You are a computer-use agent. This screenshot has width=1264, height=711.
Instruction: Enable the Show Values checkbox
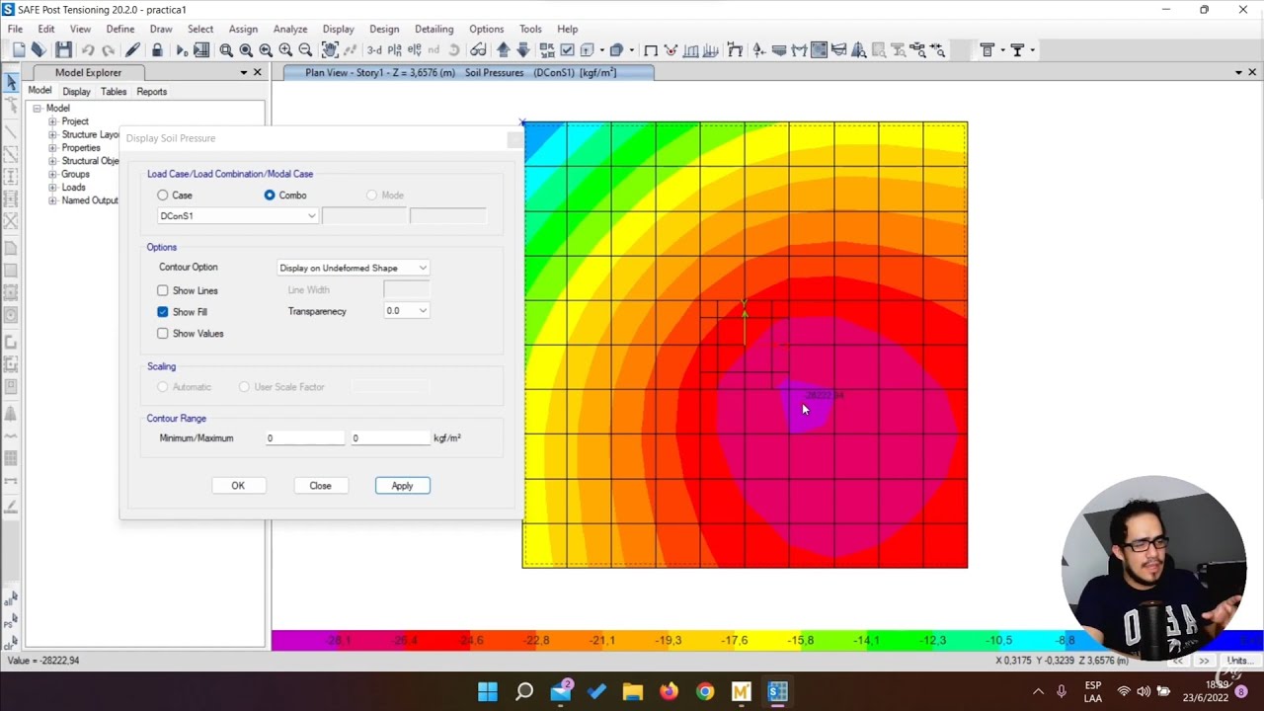[163, 334]
